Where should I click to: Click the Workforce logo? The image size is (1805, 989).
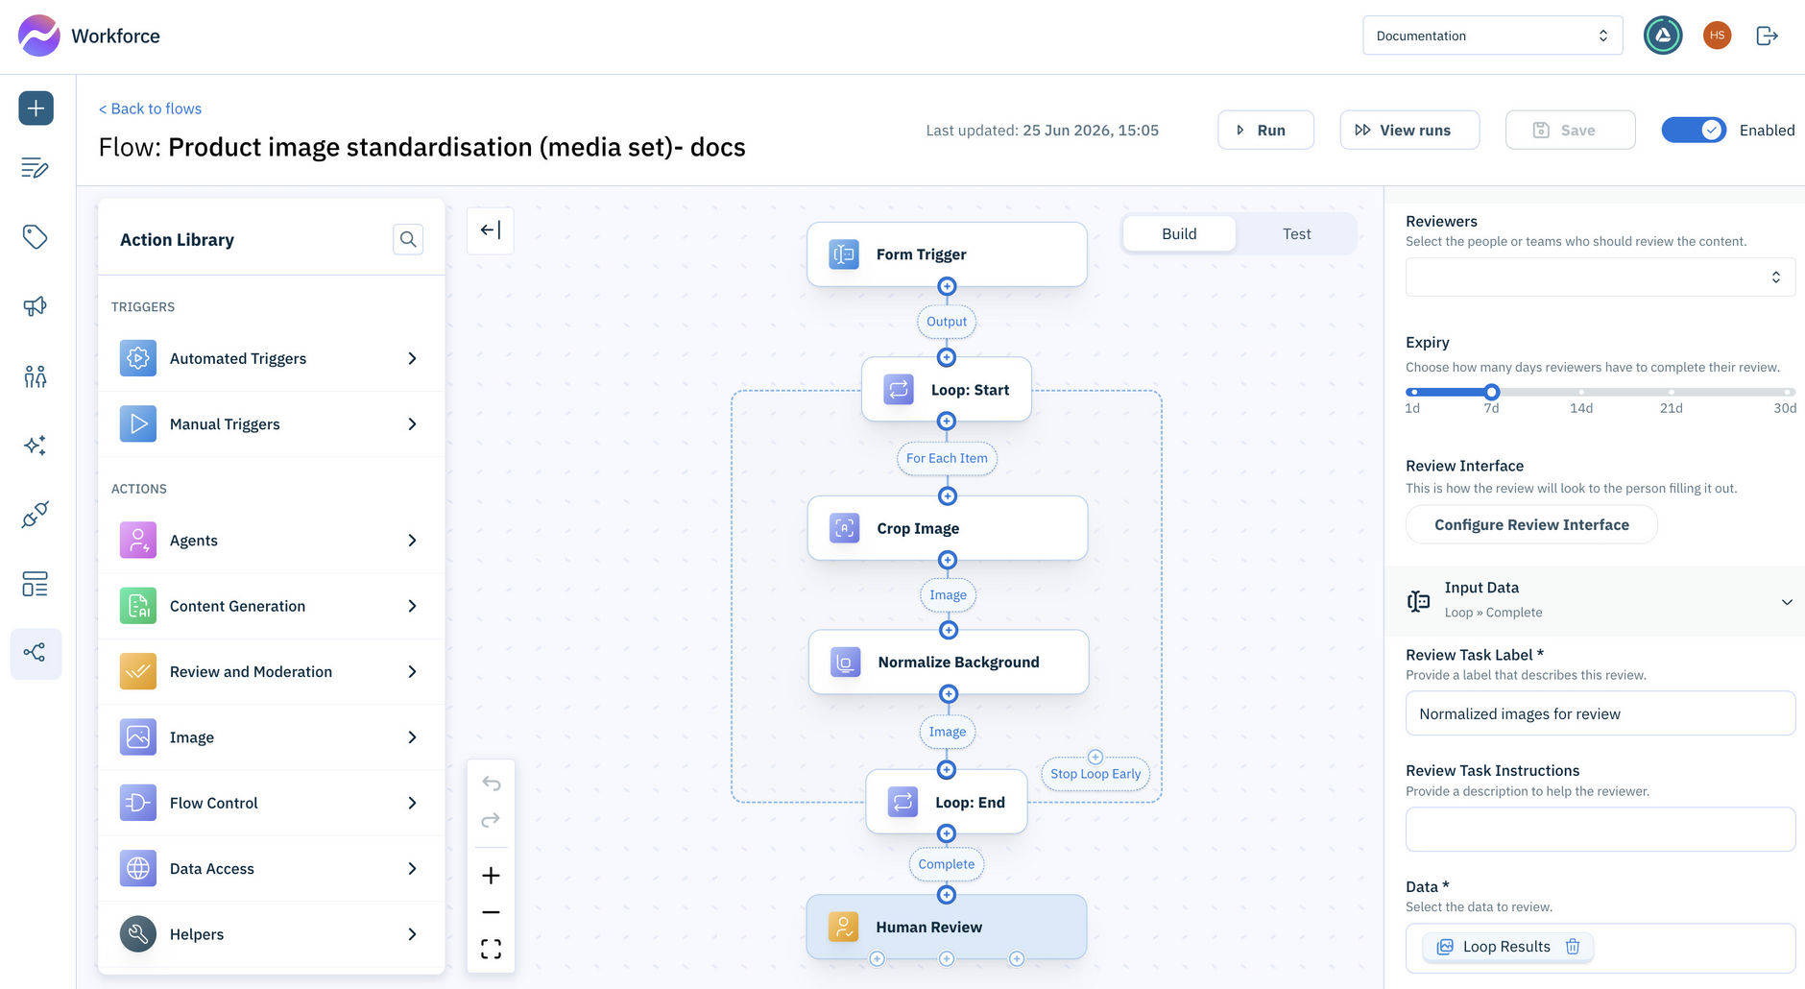pos(89,36)
